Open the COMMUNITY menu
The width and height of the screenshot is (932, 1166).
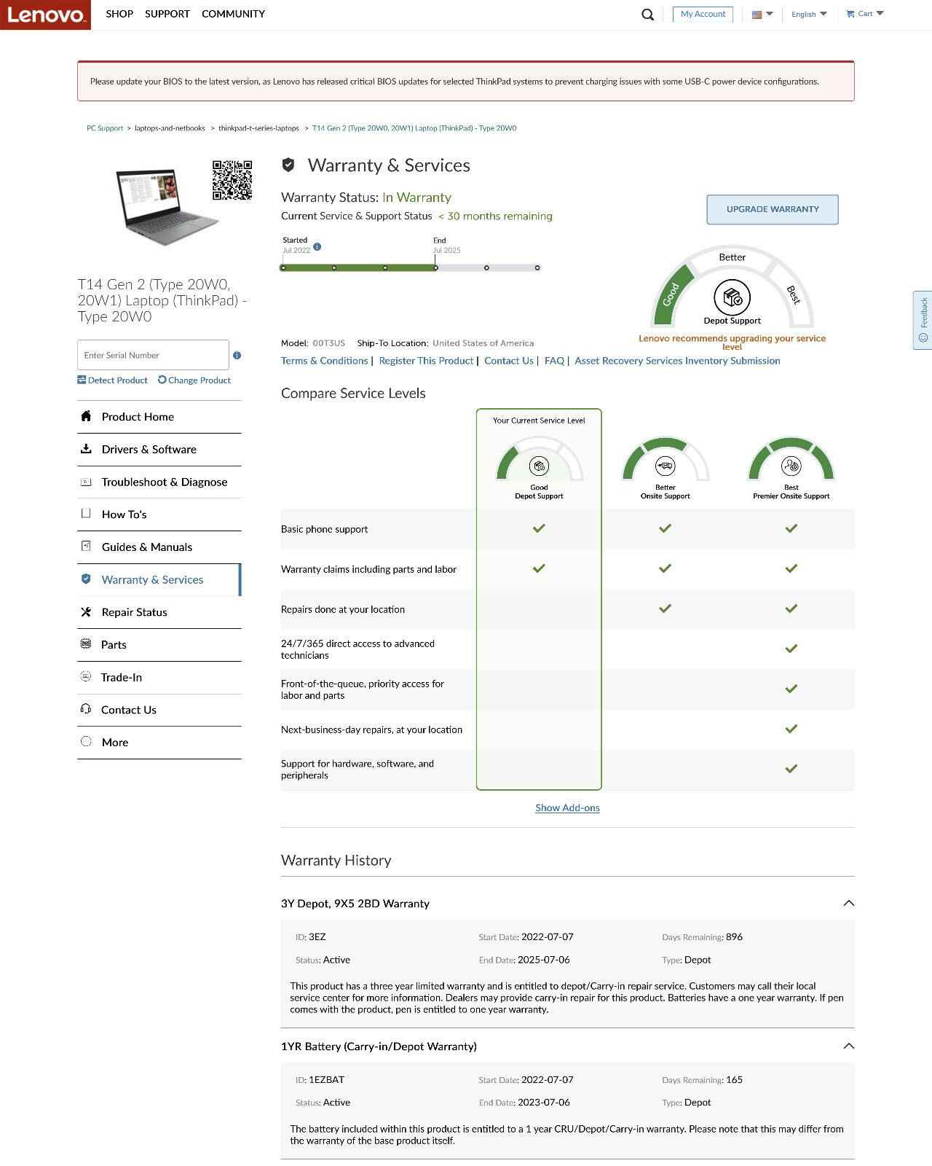click(234, 14)
